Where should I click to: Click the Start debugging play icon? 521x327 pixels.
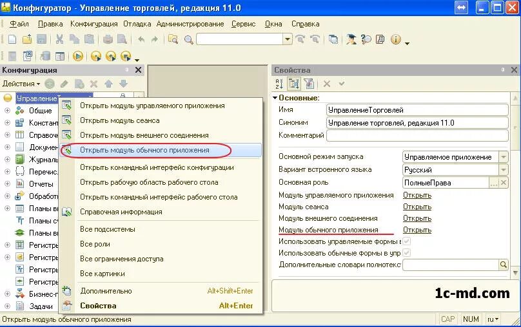tap(78, 57)
